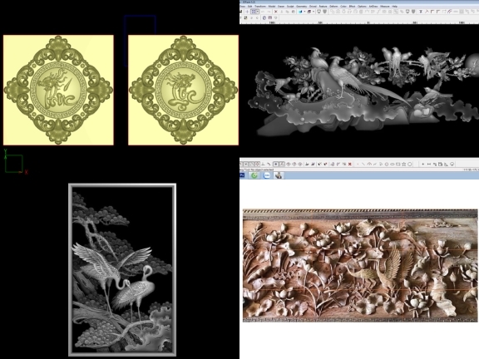Image resolution: width=479 pixels, height=359 pixels.
Task: Open the Geometry menu
Action: tap(301, 6)
